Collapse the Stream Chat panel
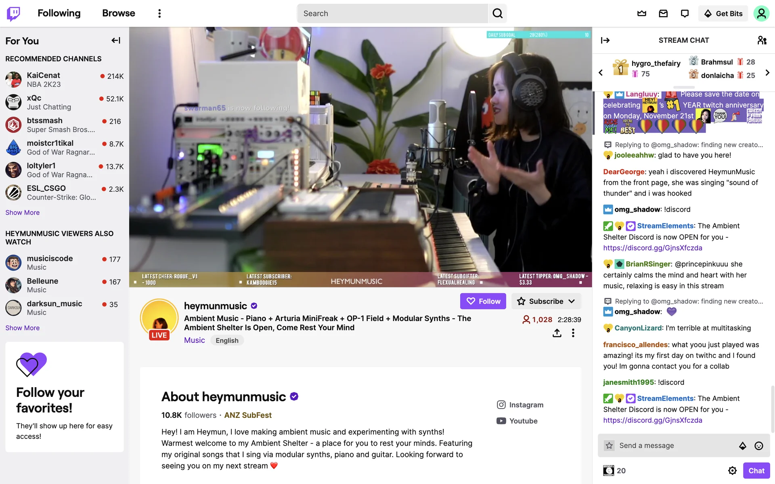The width and height of the screenshot is (775, 484). (x=605, y=40)
